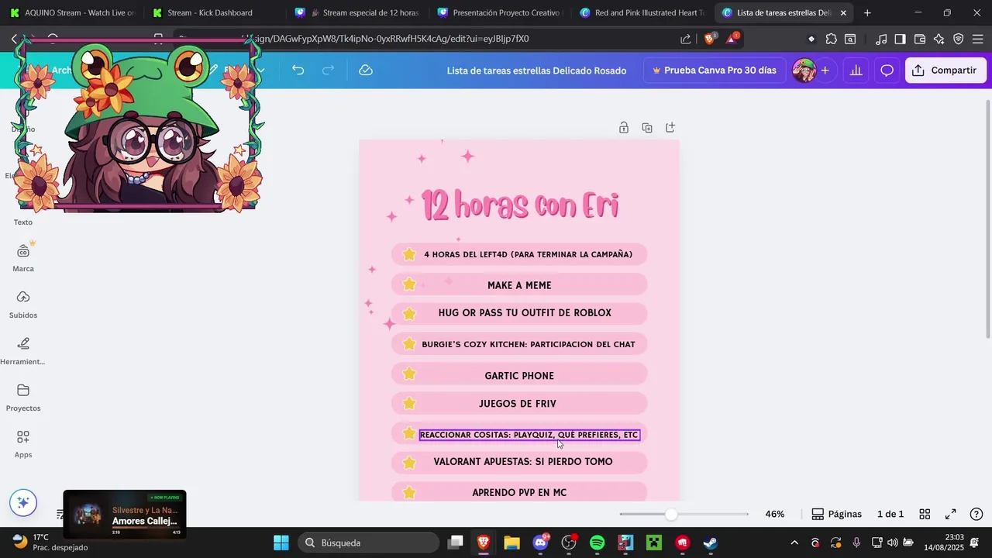Undo the last Canva action
The height and width of the screenshot is (558, 992).
coord(298,70)
